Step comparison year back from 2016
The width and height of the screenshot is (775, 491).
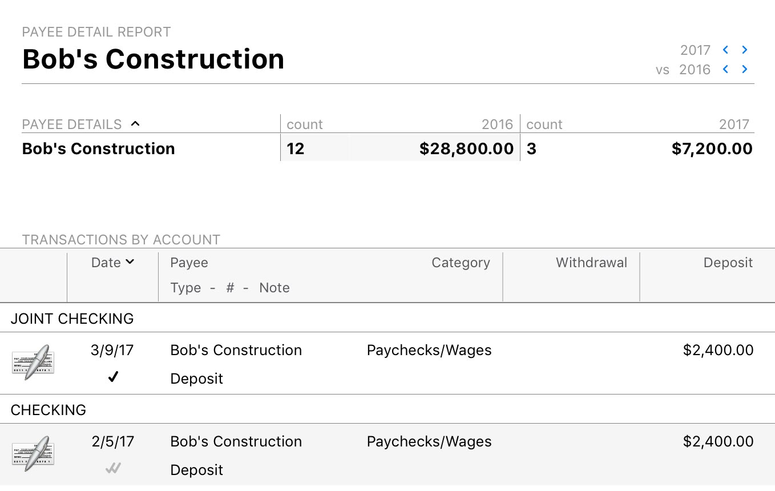725,70
